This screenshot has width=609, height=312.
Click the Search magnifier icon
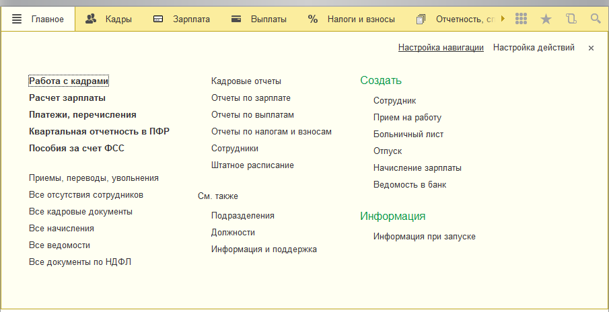[596, 19]
